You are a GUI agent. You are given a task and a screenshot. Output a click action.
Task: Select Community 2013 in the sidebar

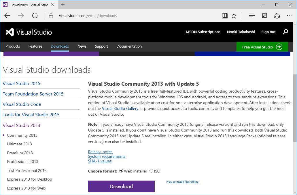[x=22, y=136]
